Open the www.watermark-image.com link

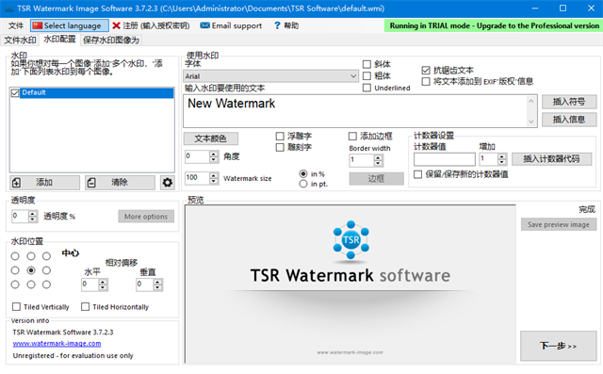pos(57,344)
